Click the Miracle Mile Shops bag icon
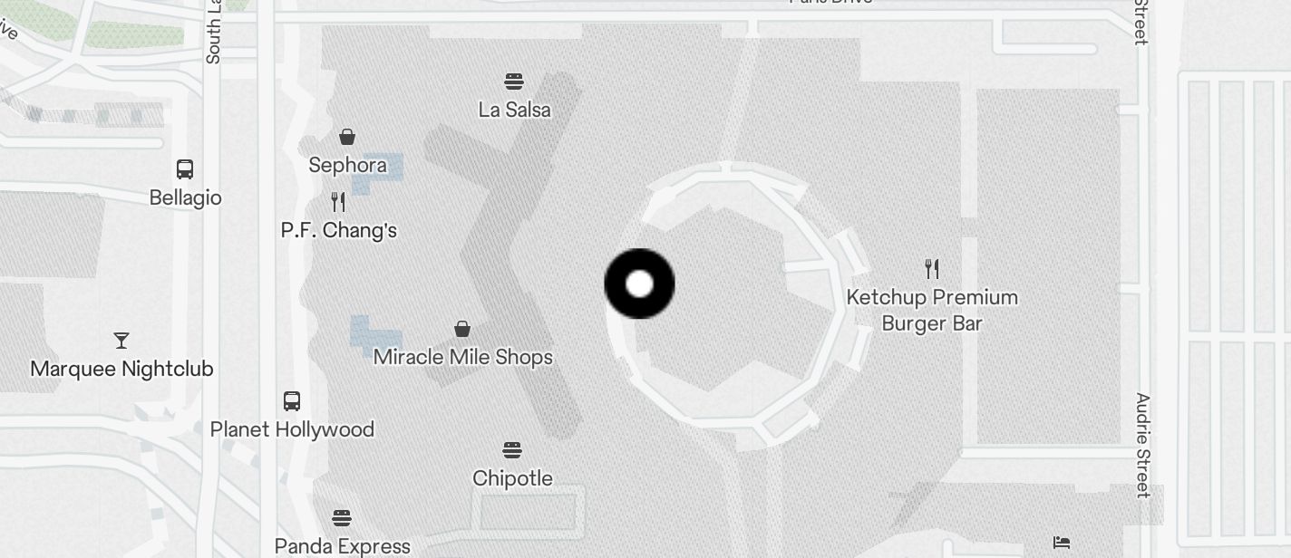 coord(462,329)
